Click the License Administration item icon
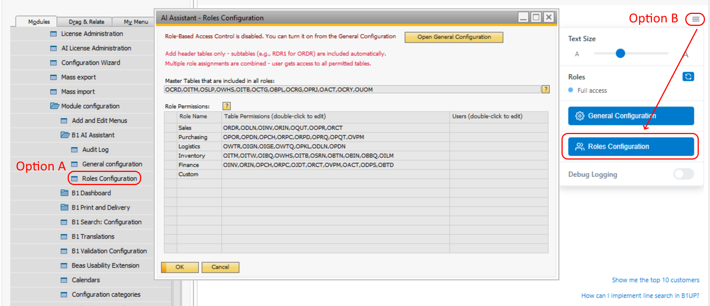The image size is (710, 306). coord(53,34)
